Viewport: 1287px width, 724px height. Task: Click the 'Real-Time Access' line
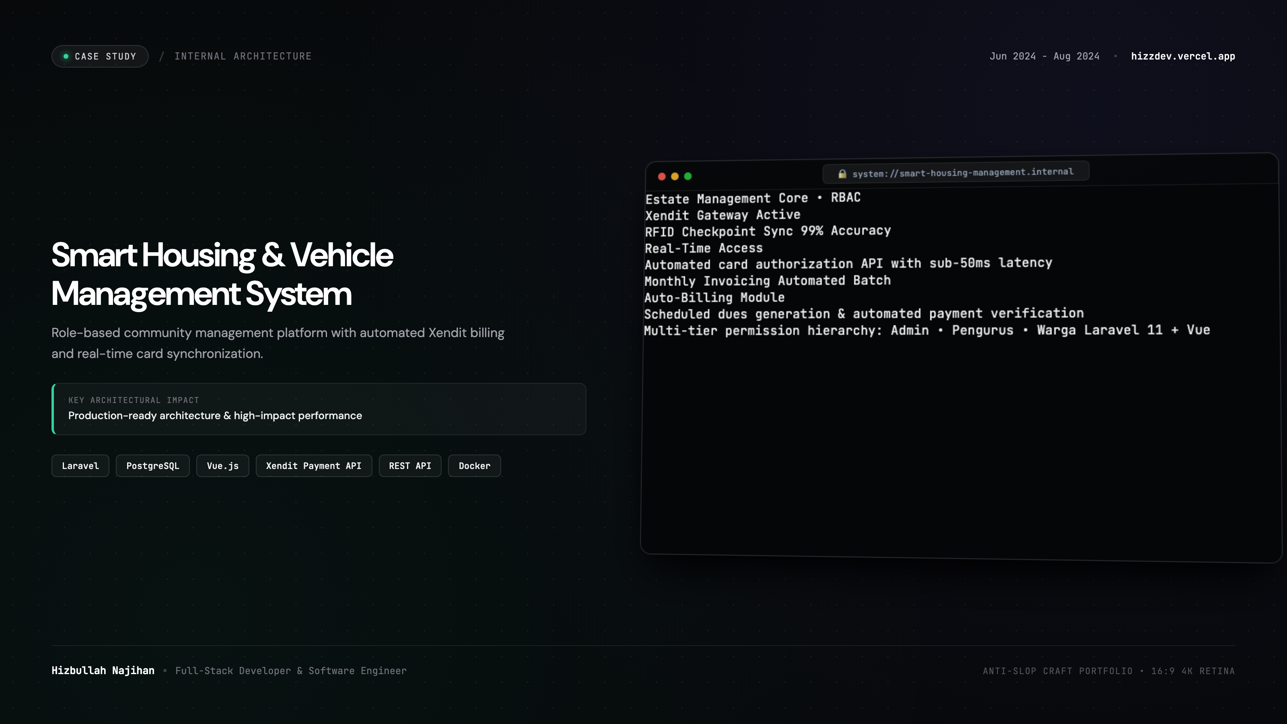click(703, 248)
